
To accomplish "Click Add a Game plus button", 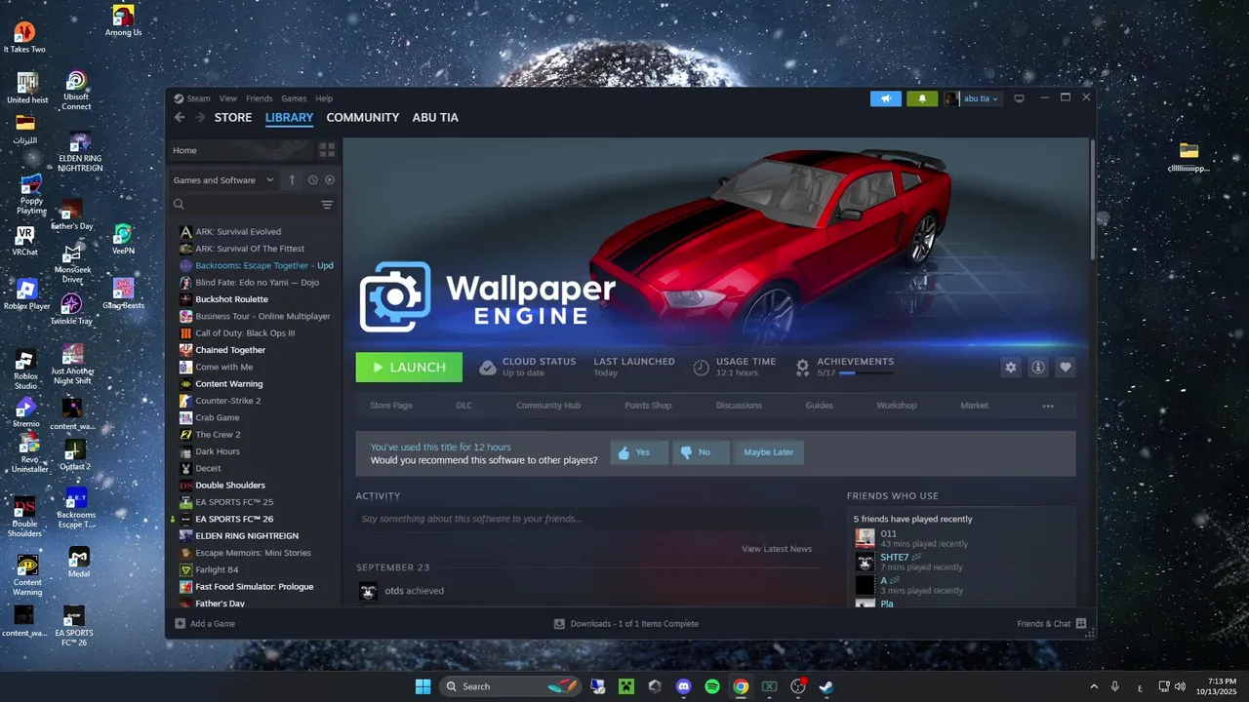I will pos(180,624).
